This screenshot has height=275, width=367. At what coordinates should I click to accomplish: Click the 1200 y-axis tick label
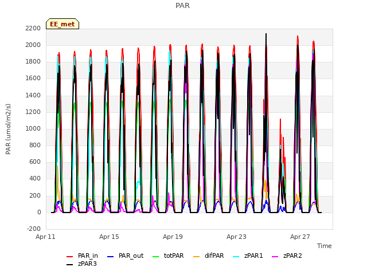point(33,112)
